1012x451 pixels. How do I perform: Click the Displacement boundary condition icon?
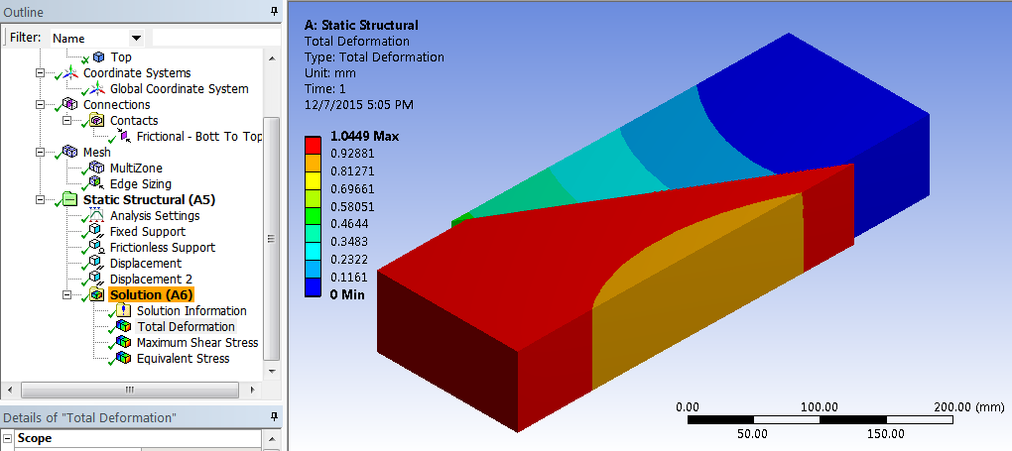[x=97, y=263]
